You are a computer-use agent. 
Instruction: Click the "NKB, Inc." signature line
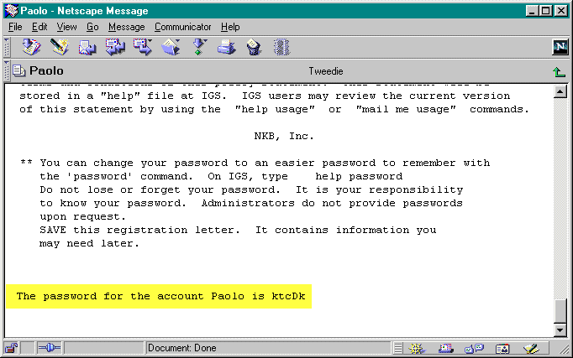(284, 136)
